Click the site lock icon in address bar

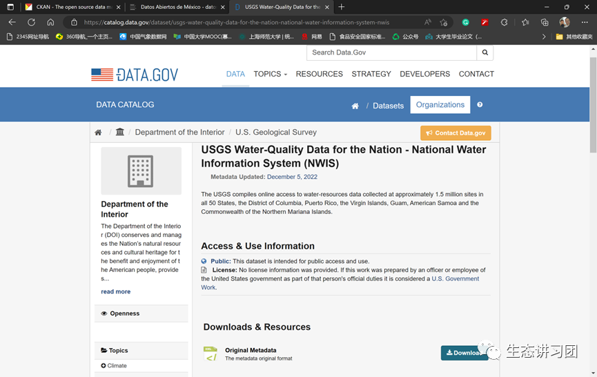pos(75,23)
